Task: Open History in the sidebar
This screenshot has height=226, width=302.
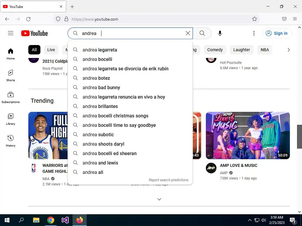Action: tap(11, 141)
